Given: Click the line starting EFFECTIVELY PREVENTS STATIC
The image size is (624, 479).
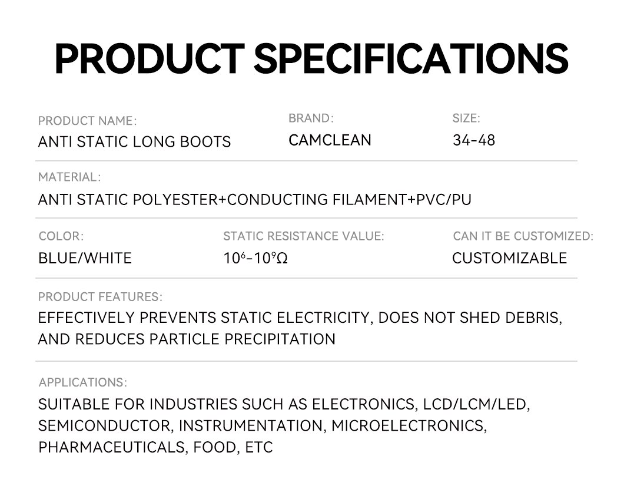Looking at the screenshot, I should coord(300,318).
